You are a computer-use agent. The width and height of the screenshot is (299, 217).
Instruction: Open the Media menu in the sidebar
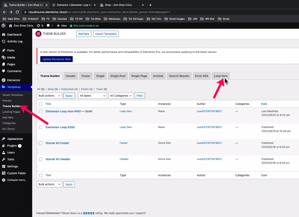point(11,57)
